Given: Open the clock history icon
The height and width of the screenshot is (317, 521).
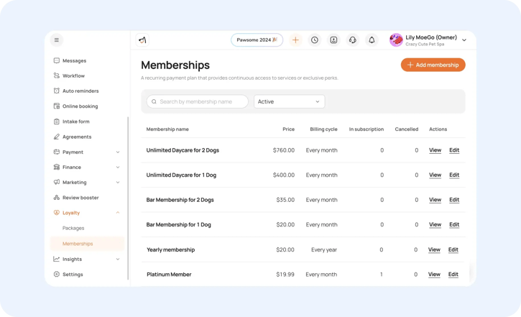Looking at the screenshot, I should [314, 40].
